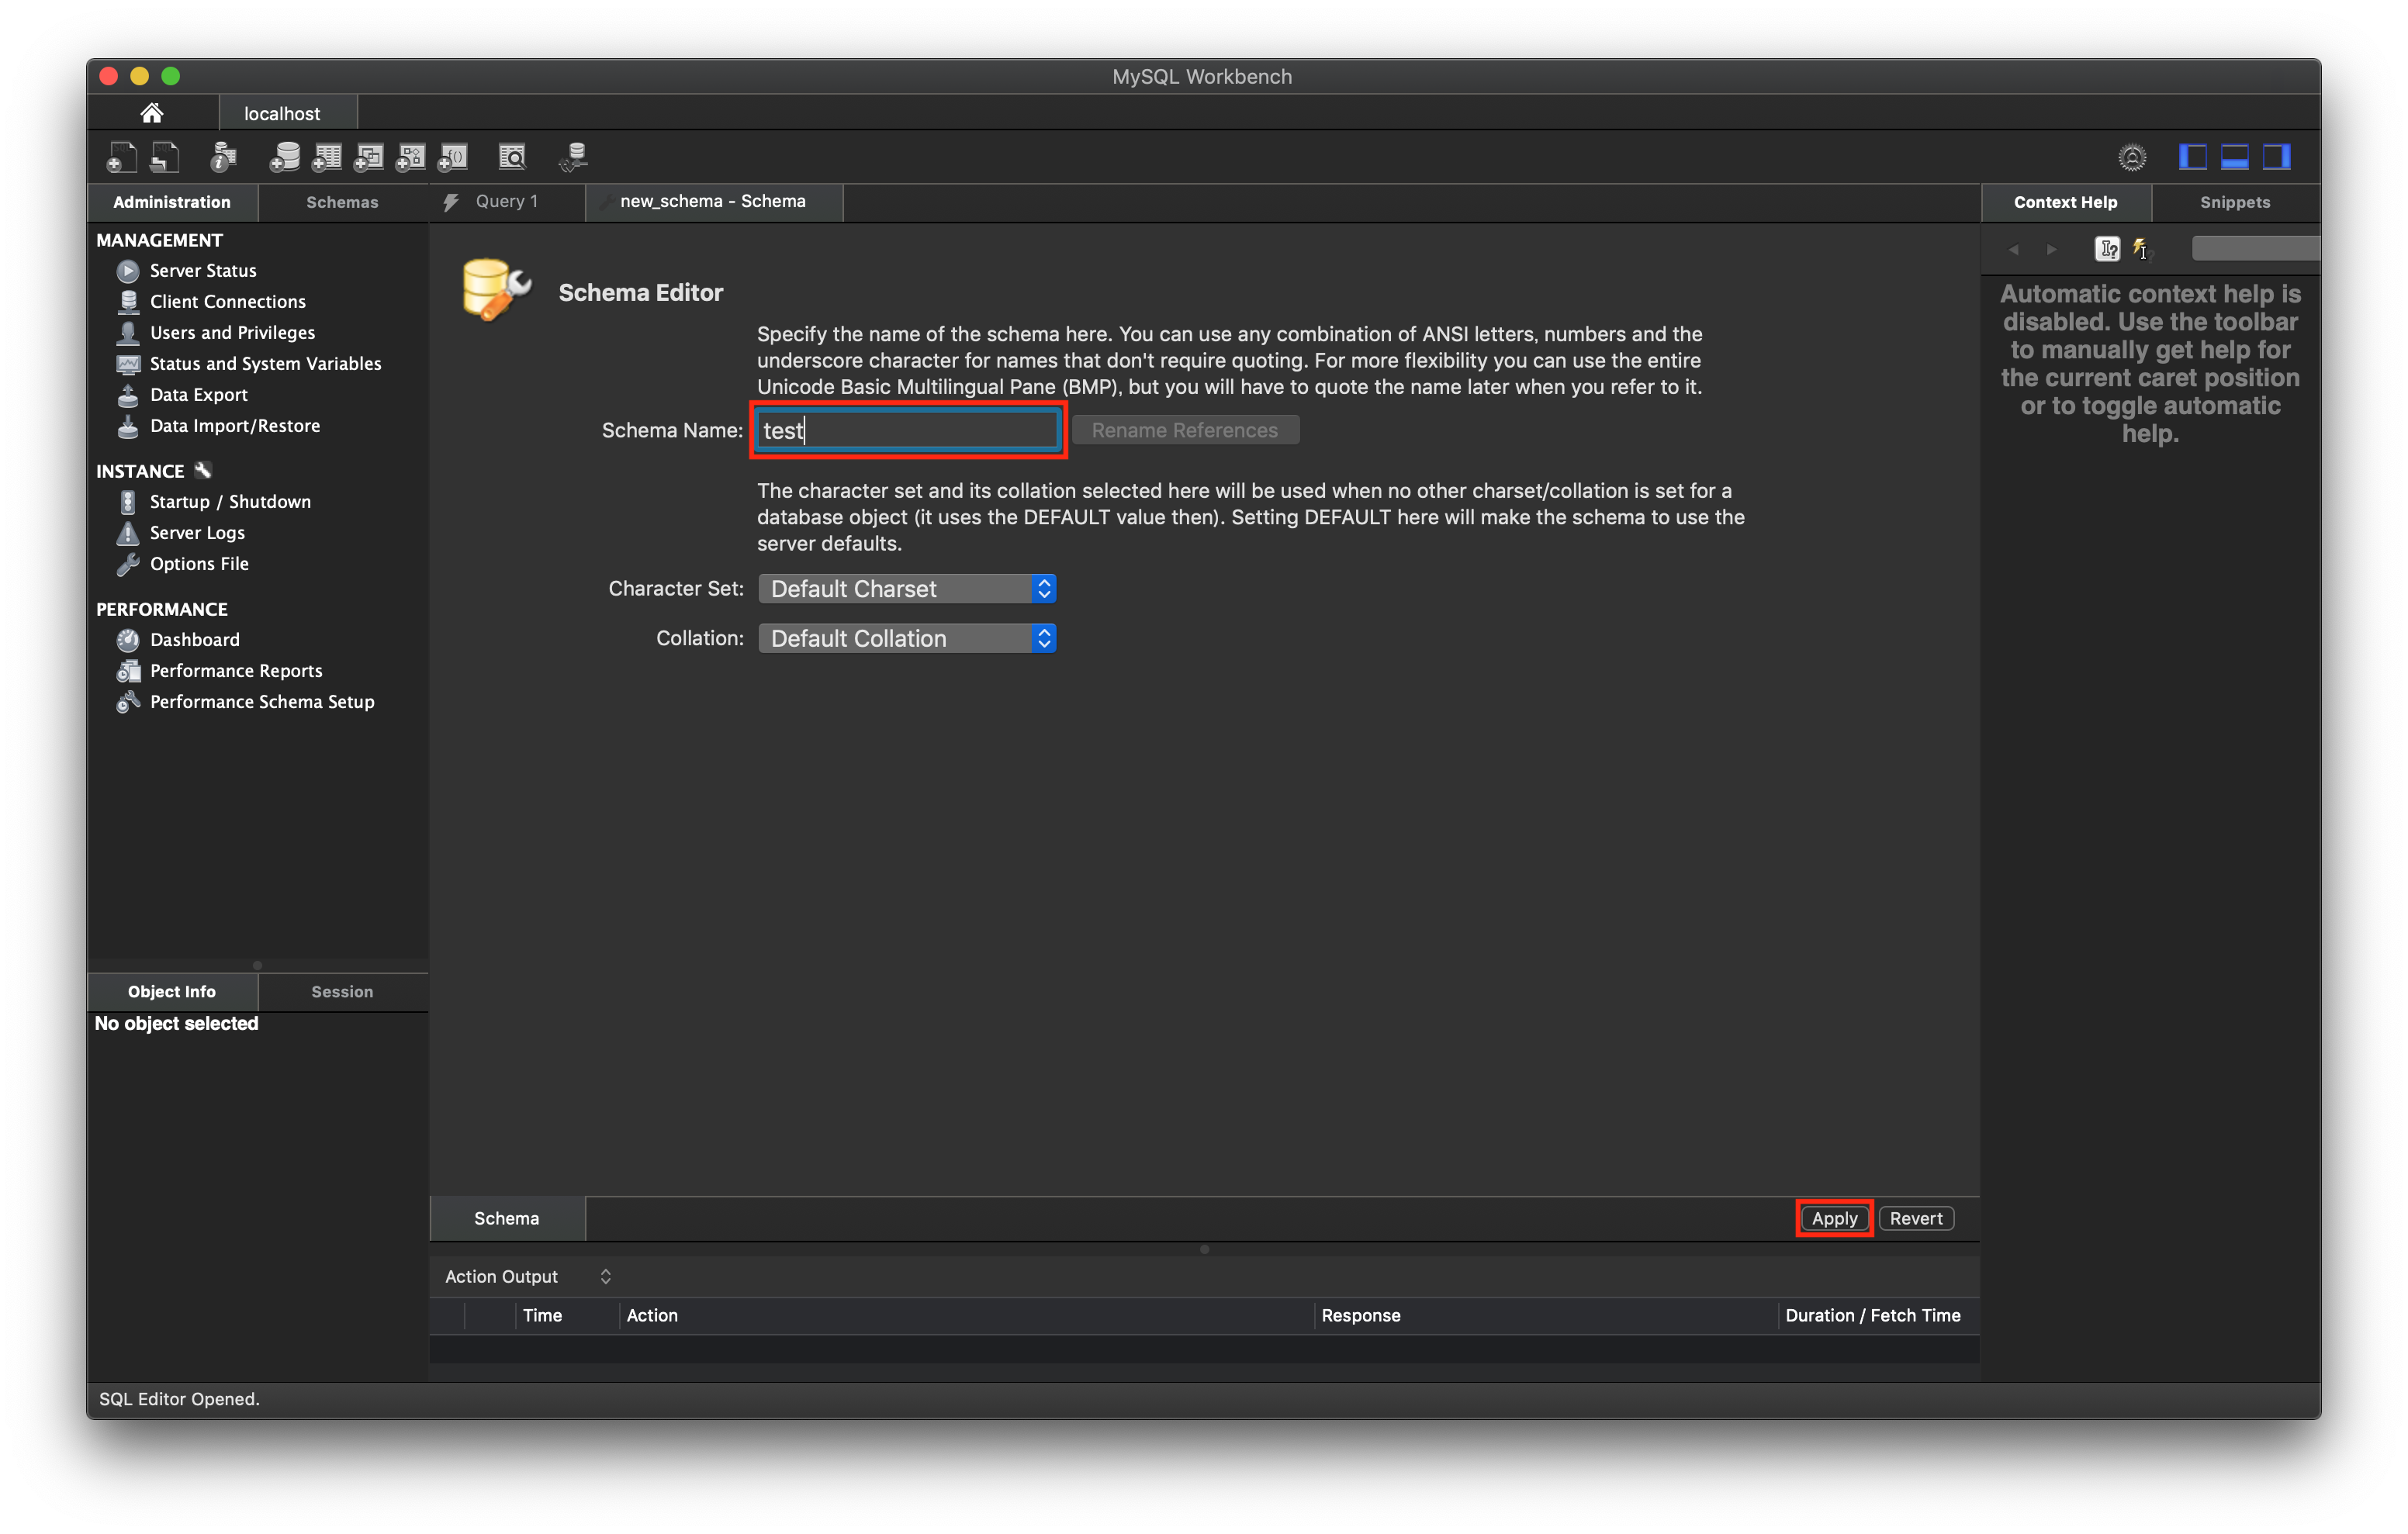This screenshot has height=1534, width=2408.
Task: Switch to the Object Info tab
Action: 172,991
